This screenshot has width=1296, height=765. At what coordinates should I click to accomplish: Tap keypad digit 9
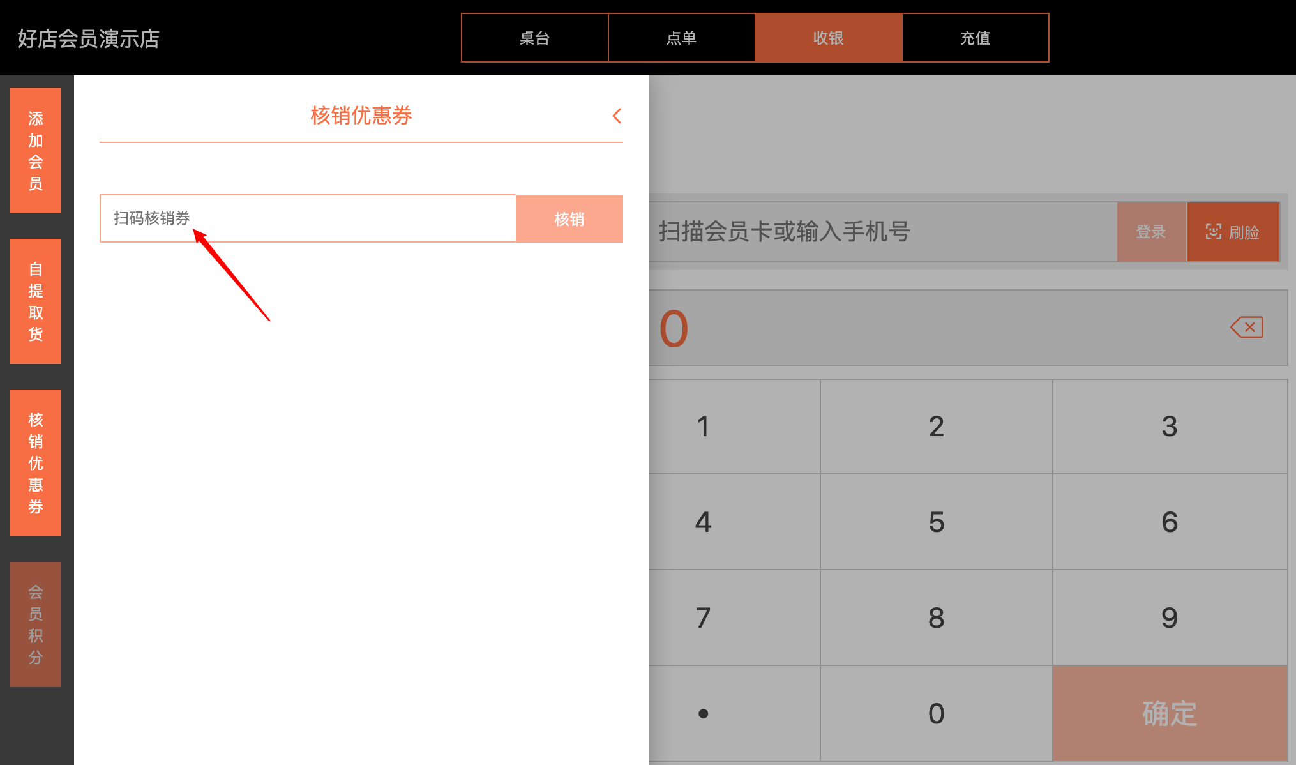(x=1170, y=617)
